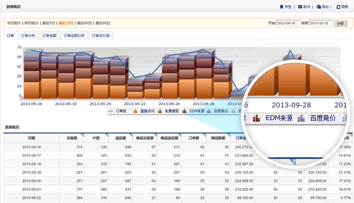The width and height of the screenshot is (354, 203).
Task: Sort by the 日期 column header
Action: point(31,138)
